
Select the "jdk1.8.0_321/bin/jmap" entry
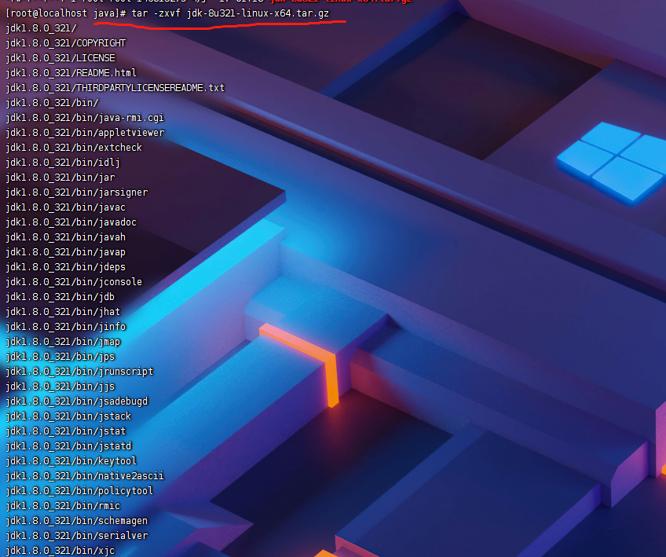tap(63, 342)
